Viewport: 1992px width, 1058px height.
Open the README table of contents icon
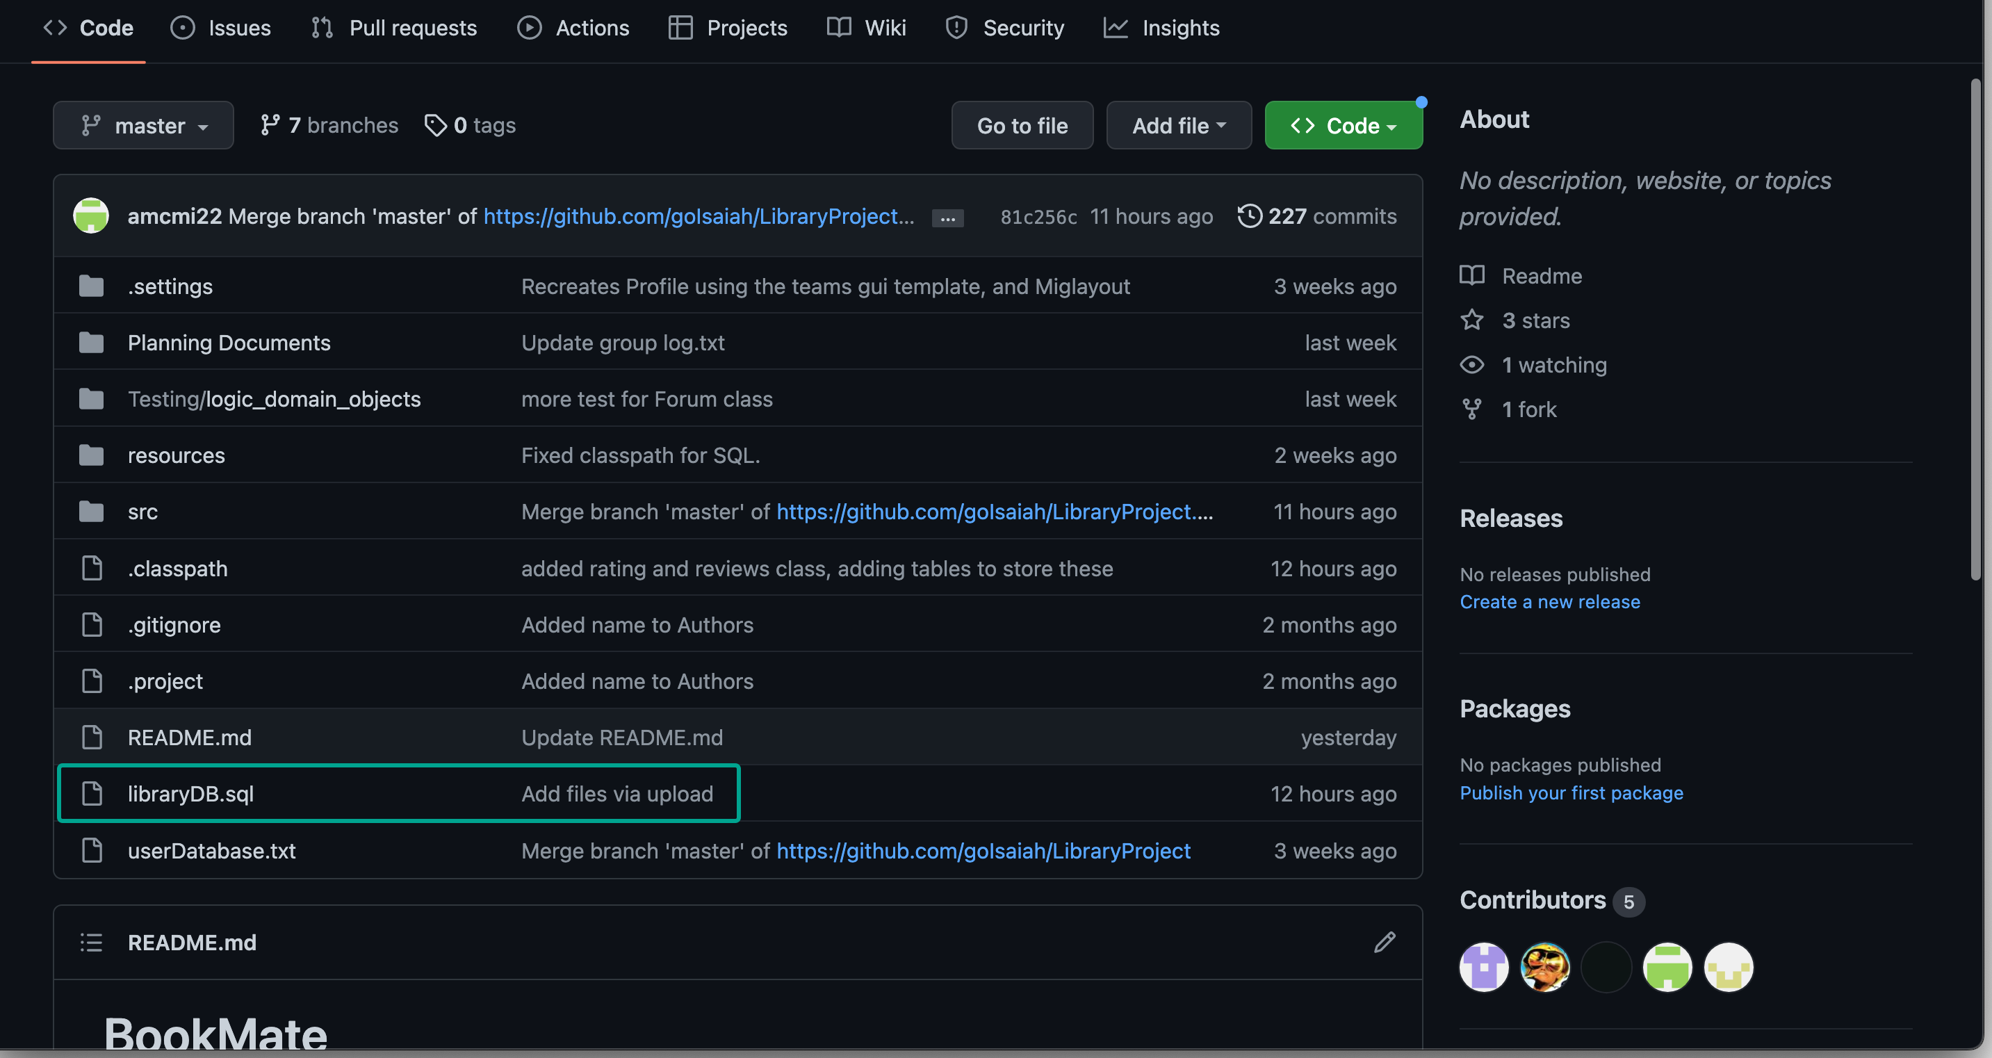(x=90, y=942)
